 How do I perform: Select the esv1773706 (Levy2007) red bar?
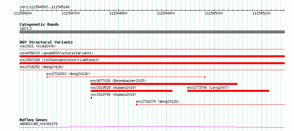coord(228,91)
